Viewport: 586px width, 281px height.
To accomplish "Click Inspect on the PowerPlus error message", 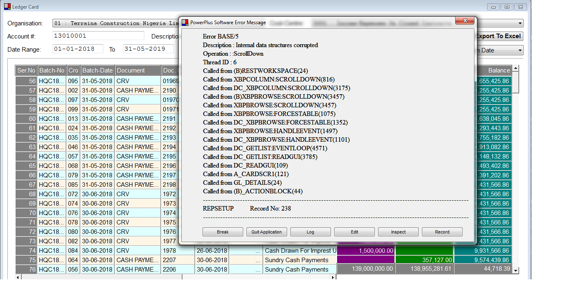I will pos(398,231).
